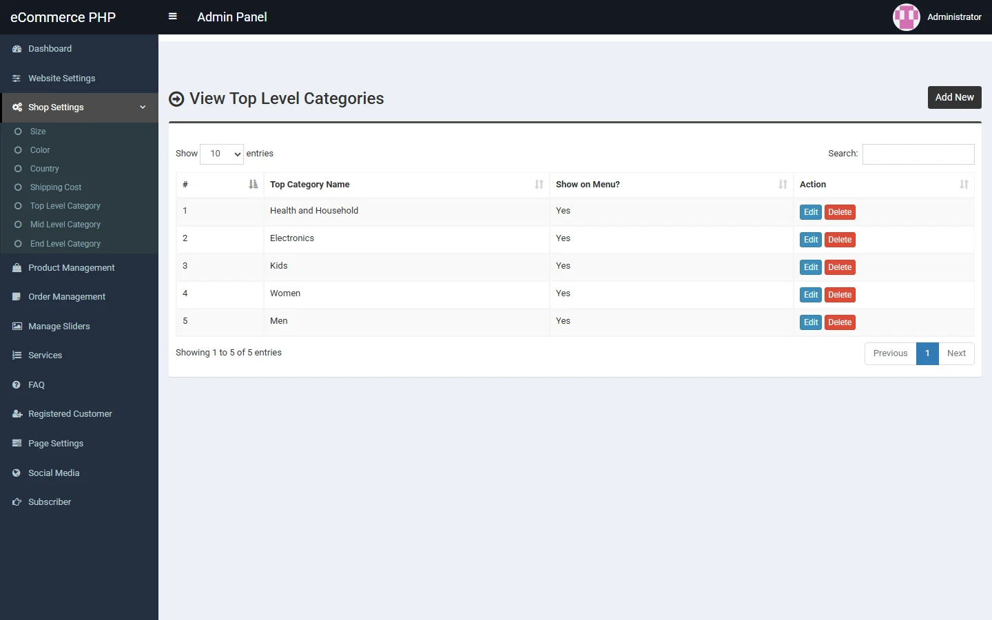Collapse the Shop Settings chevron
The image size is (992, 620).
(x=143, y=107)
